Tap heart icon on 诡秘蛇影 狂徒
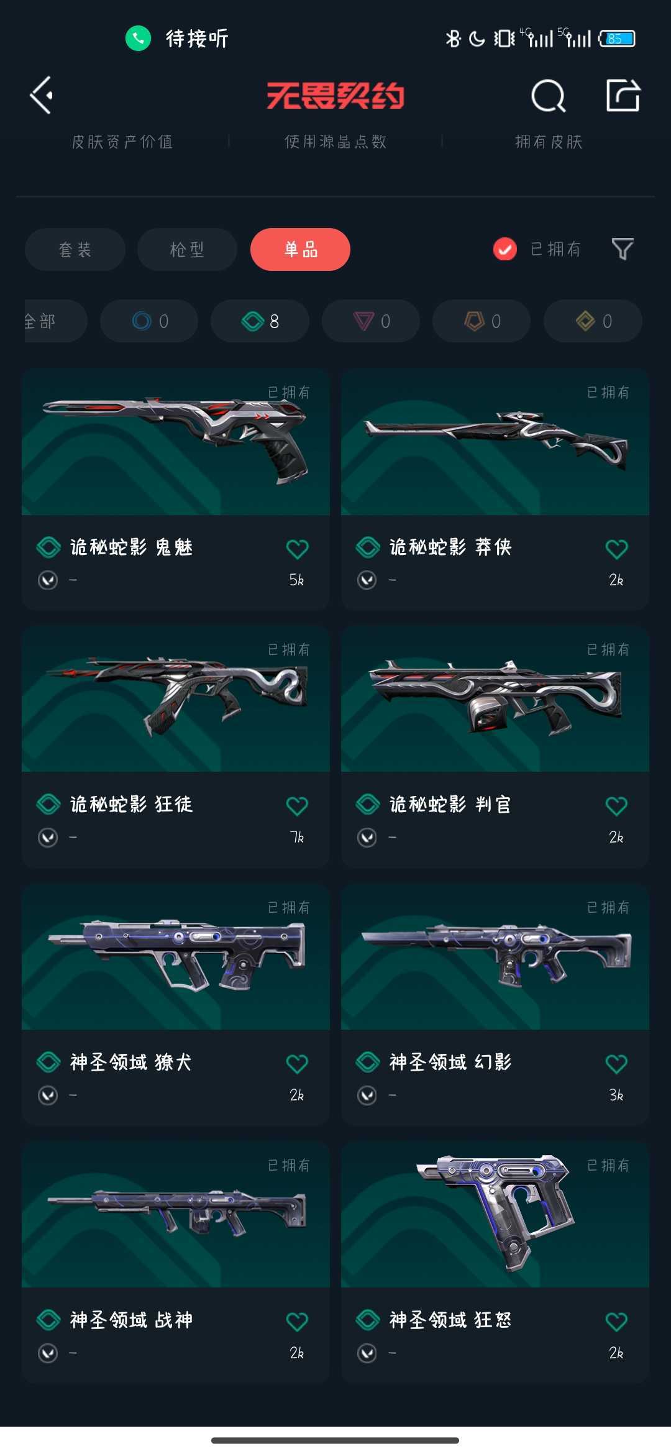 click(x=297, y=806)
